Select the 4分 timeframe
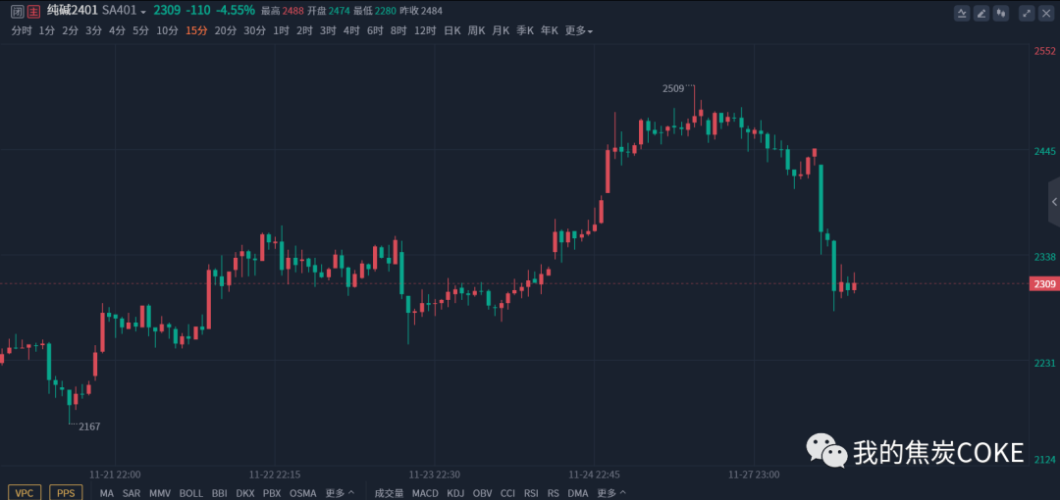1060x500 pixels. coord(118,30)
